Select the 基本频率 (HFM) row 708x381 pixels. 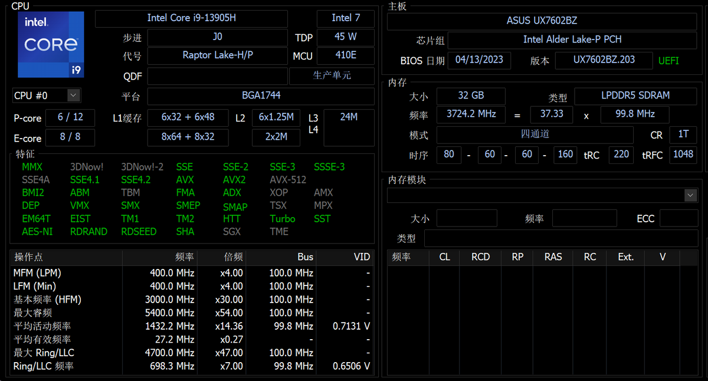point(192,300)
